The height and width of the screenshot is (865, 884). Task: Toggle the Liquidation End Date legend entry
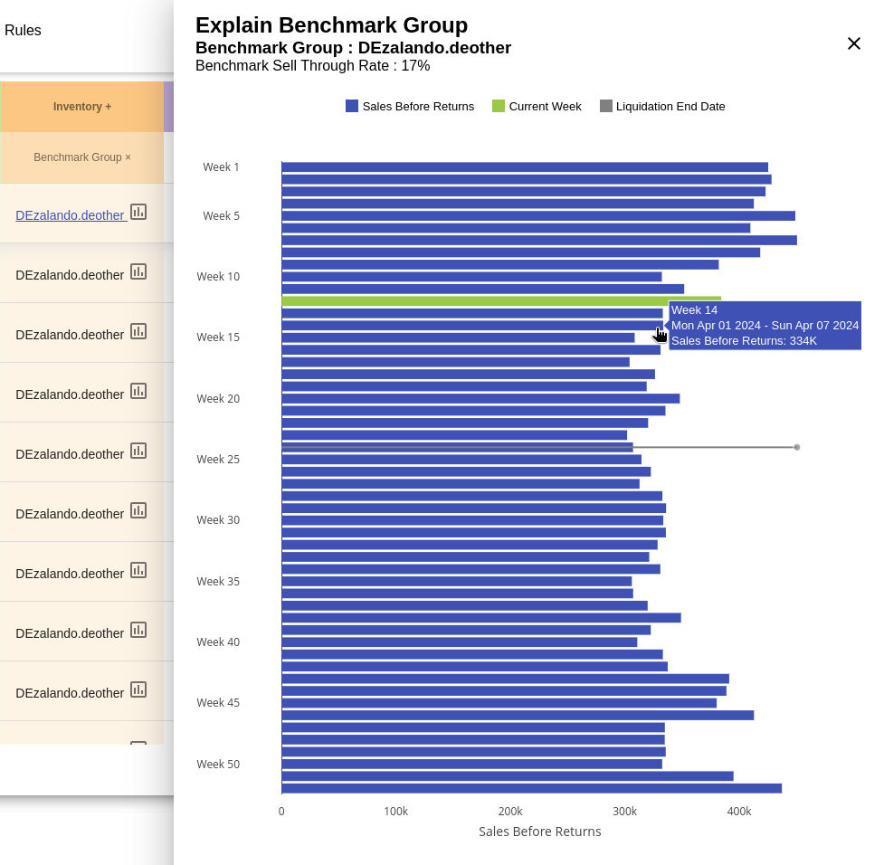click(662, 107)
